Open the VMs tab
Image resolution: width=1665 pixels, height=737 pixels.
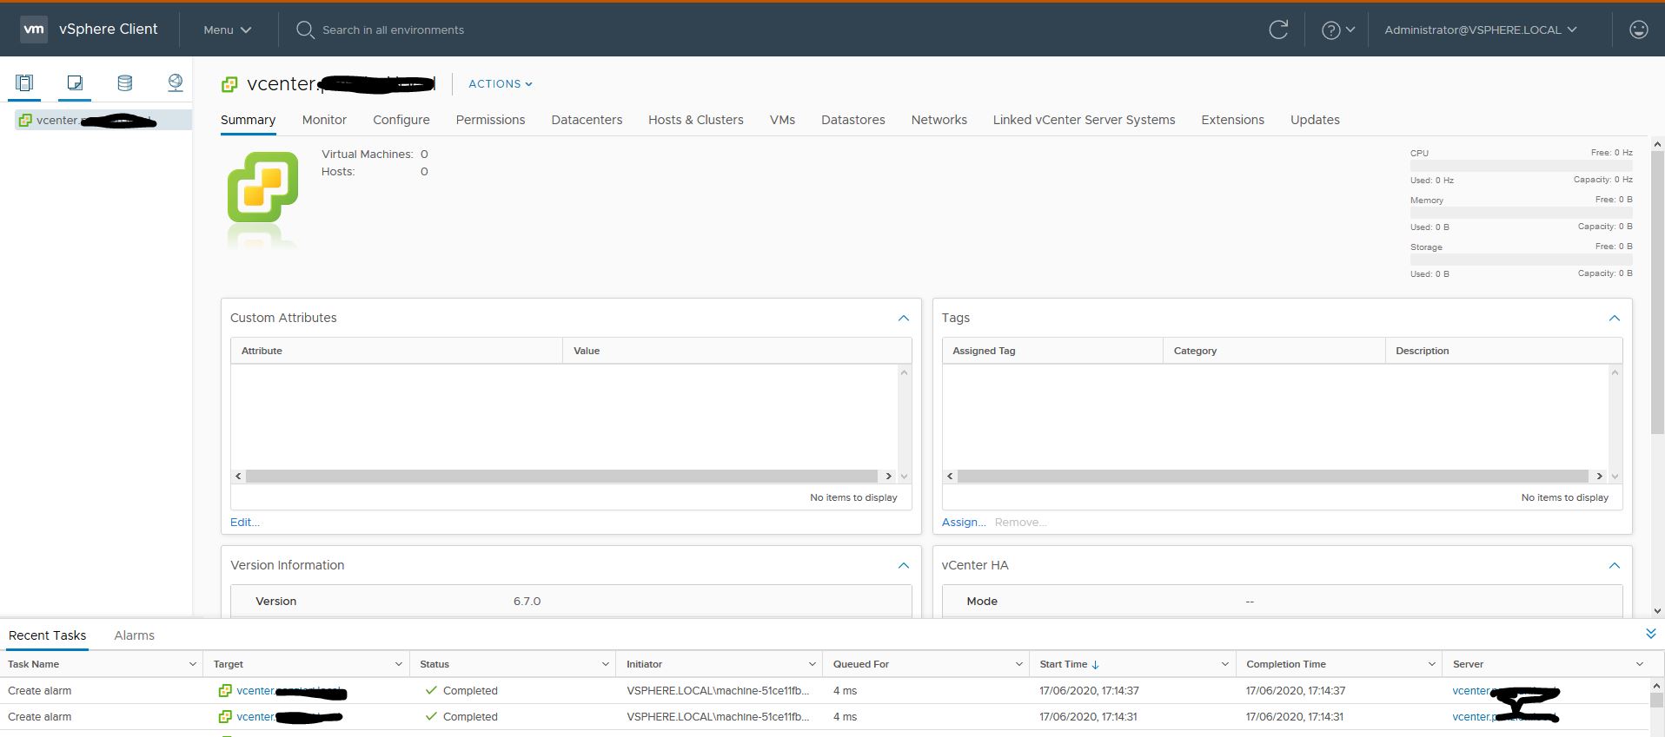point(782,120)
